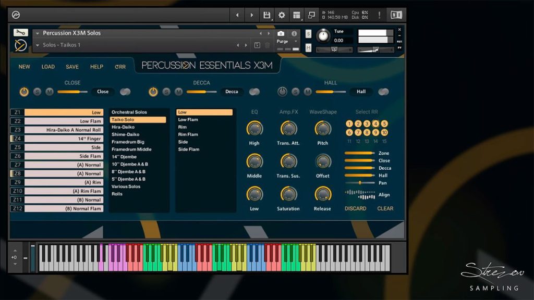This screenshot has width=534, height=300.
Task: Select round robin number 5
Action: coord(384,123)
